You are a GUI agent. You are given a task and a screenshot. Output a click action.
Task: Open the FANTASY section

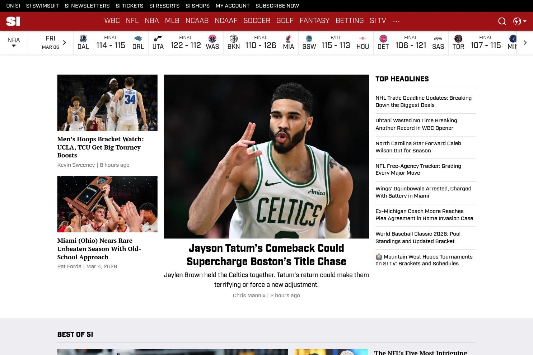click(x=314, y=21)
